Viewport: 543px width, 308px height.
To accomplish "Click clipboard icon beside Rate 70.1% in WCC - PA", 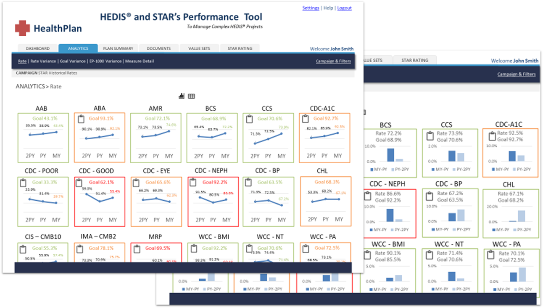I will [x=490, y=255].
